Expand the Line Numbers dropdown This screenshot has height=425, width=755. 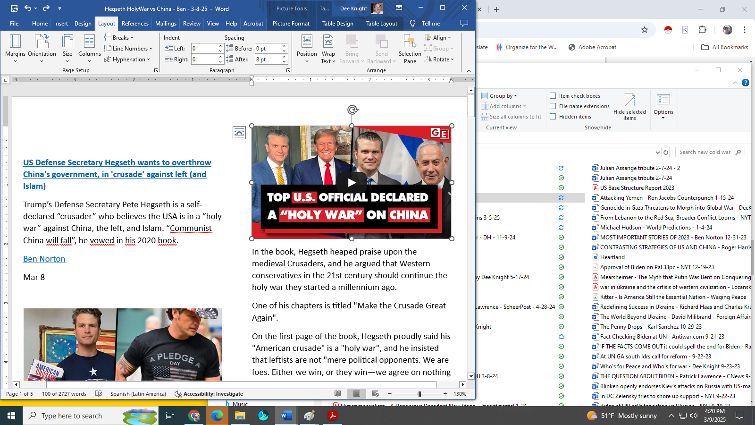coord(128,48)
